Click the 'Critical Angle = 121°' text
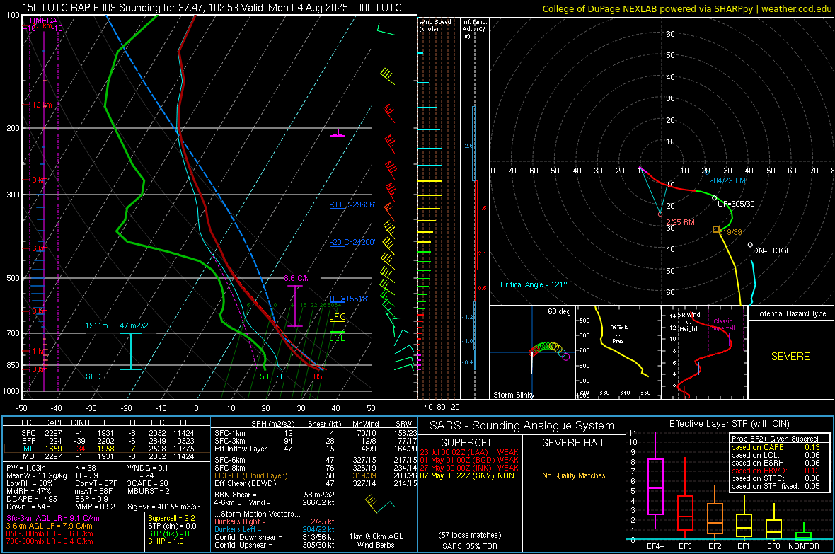Viewport: 835px width, 554px height. 534,284
